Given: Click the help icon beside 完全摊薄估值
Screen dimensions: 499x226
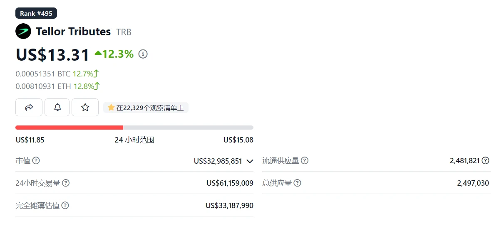Looking at the screenshot, I should click(65, 206).
